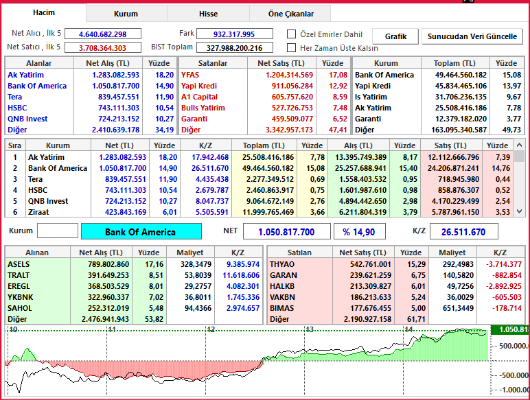Screen dimensions: 530x400
Task: Select row 5 QNB Invest in ranking table
Action: click(x=260, y=201)
